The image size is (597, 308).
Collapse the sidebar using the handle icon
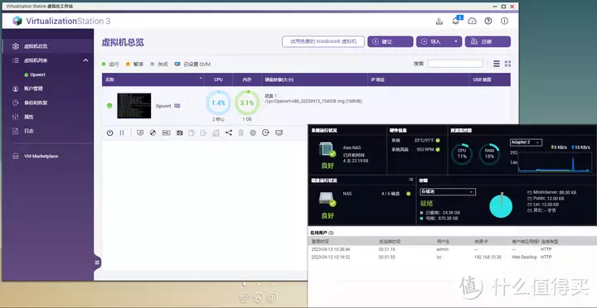[97, 262]
